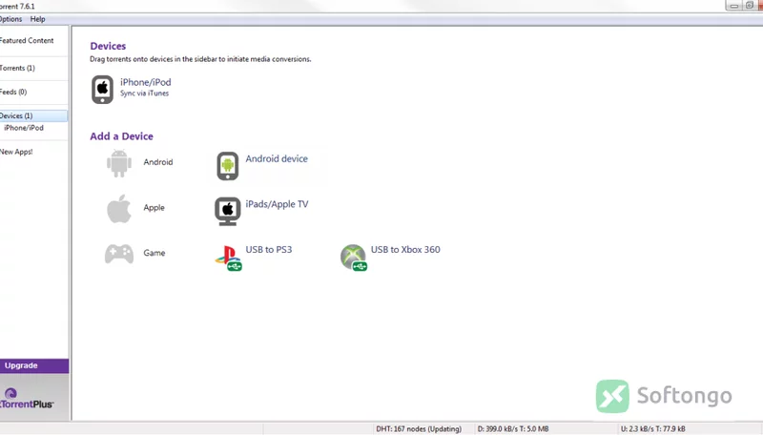Click the purple Upgrade button

(x=34, y=366)
